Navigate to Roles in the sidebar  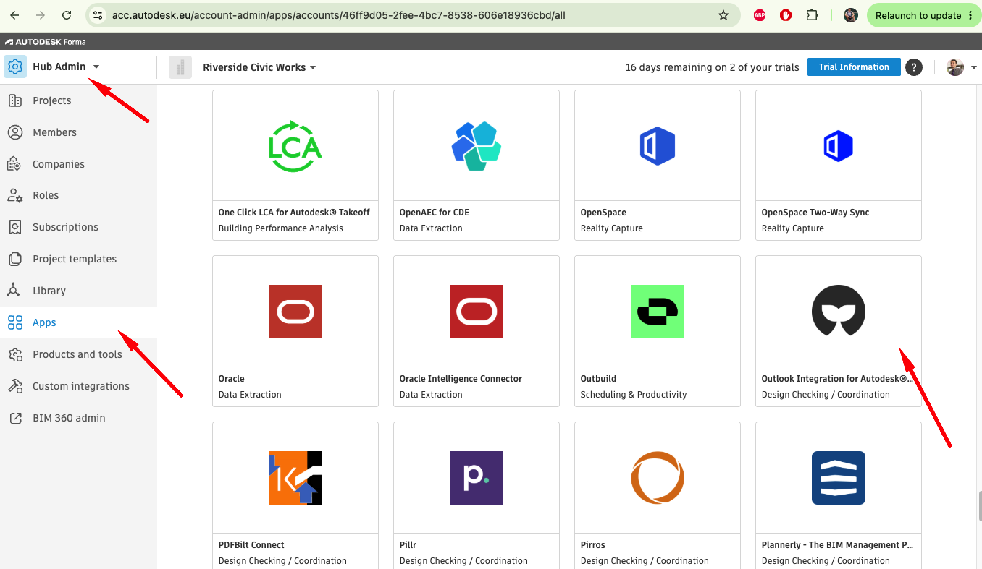(x=78, y=195)
